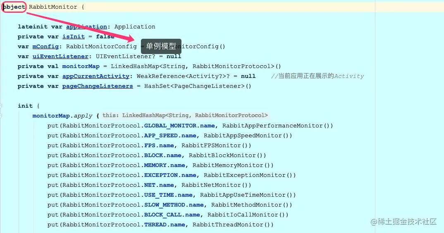Click RabbitFPSMonitor() constructor
The image size is (444, 233).
[x=216, y=145]
